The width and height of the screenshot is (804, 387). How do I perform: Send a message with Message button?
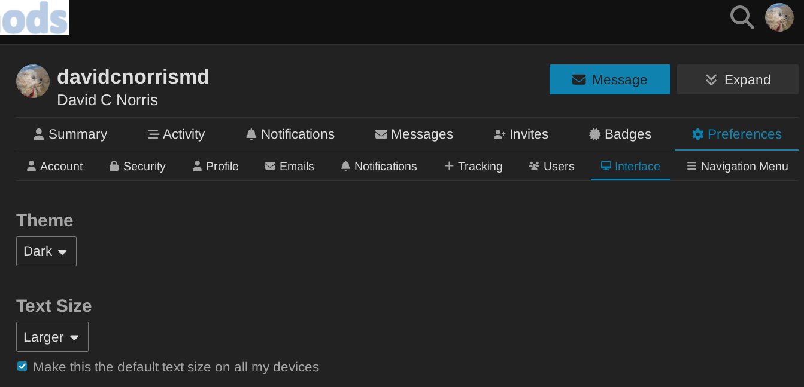pyautogui.click(x=609, y=79)
